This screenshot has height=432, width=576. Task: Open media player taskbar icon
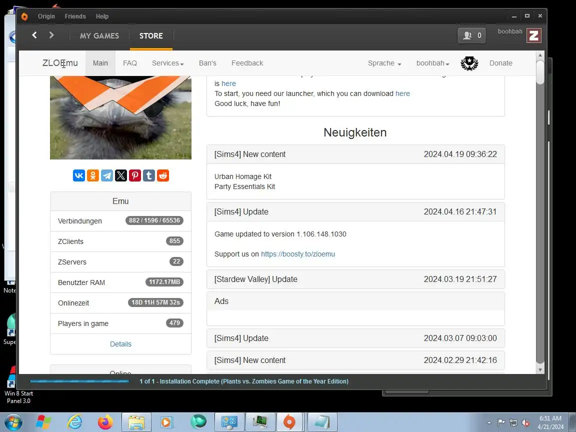point(167,422)
